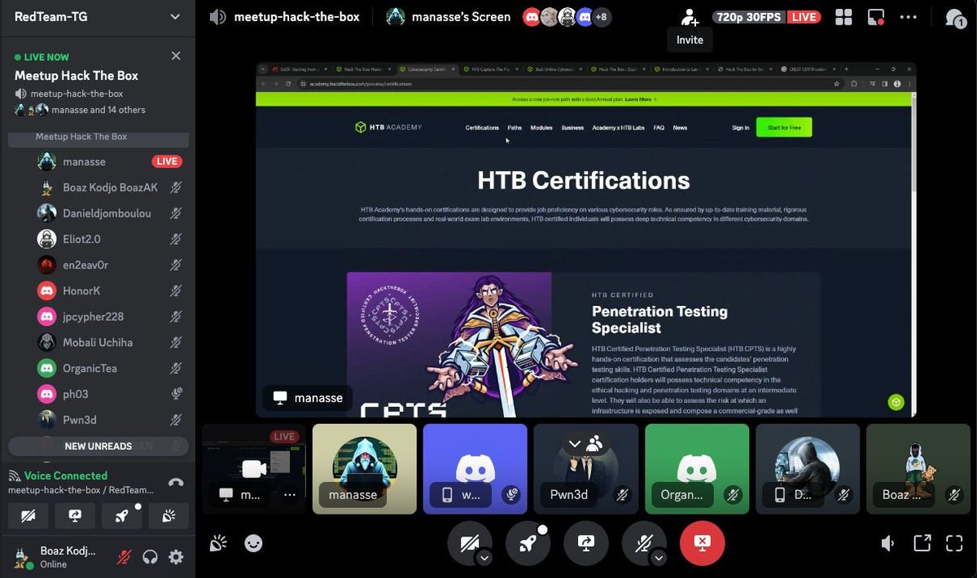
Task: Open soundboard in Voice Connected panel
Action: point(169,515)
